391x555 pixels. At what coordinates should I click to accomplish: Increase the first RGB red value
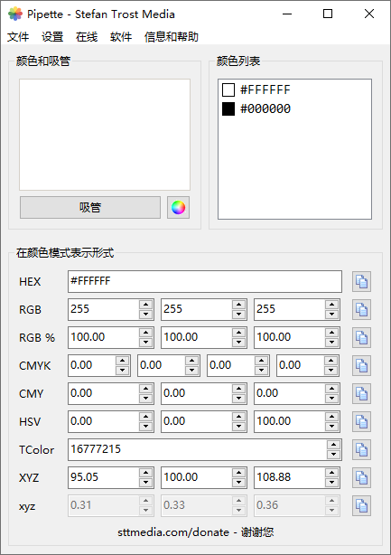pos(145,305)
